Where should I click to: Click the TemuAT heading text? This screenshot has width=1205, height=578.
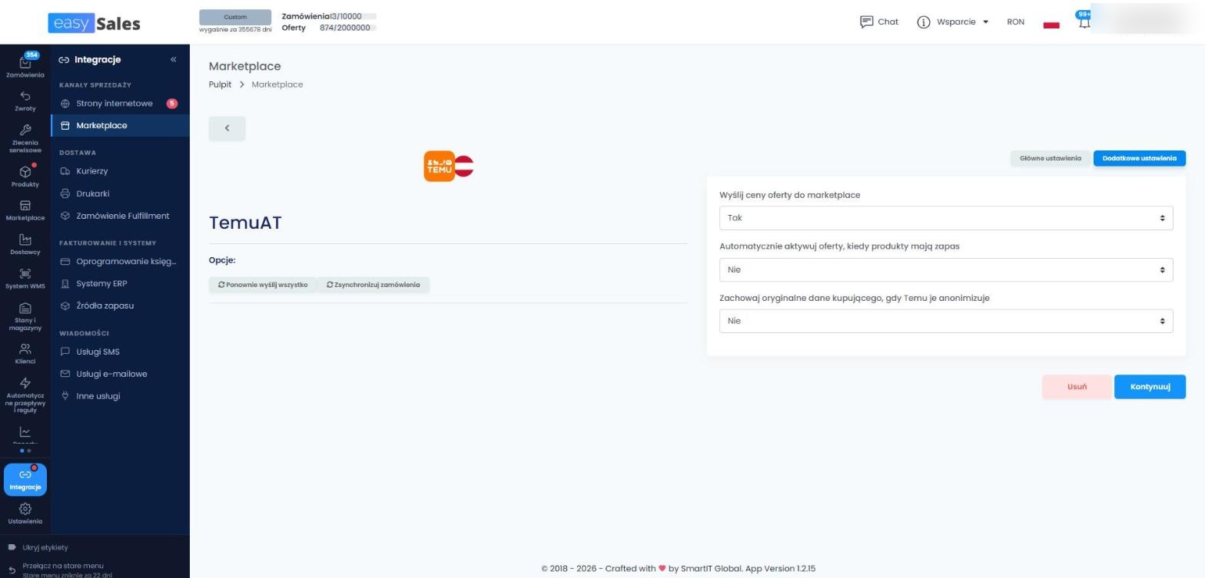coord(245,223)
